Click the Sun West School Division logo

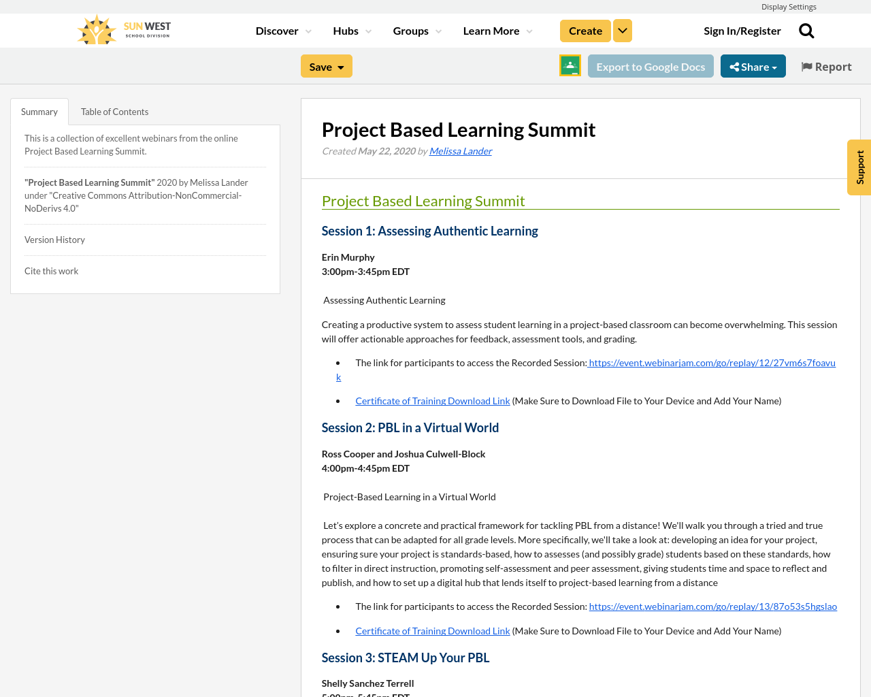122,29
